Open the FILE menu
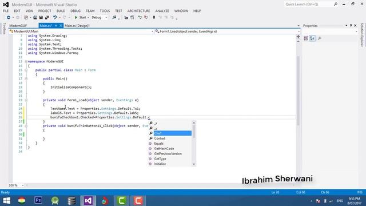This screenshot has height=206, width=366. click(6, 11)
